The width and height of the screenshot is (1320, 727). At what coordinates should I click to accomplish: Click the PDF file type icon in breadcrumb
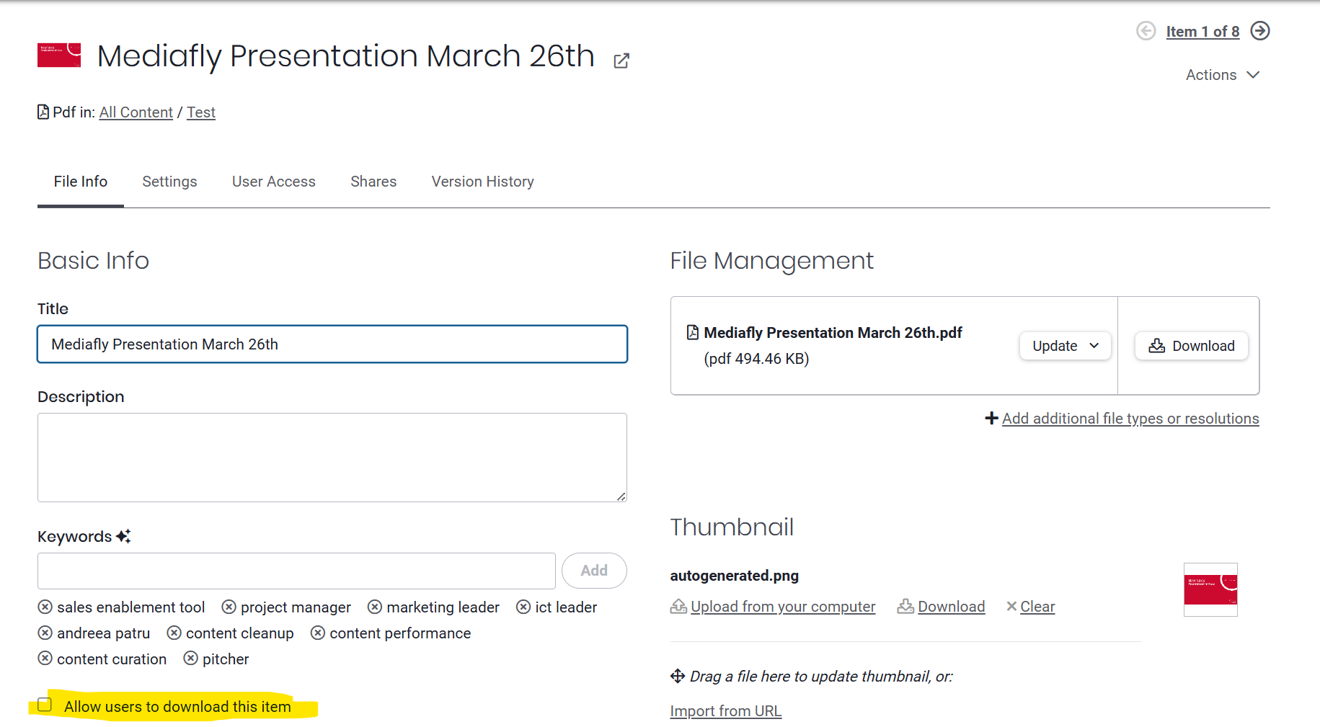(43, 112)
